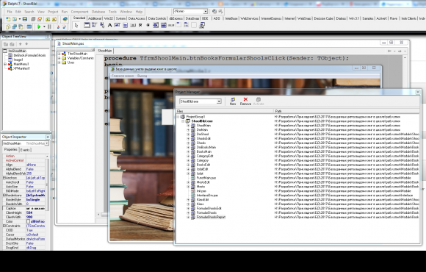
Task: Click the Color property swatch in Object Inspector
Action: pyautogui.click(x=28, y=221)
